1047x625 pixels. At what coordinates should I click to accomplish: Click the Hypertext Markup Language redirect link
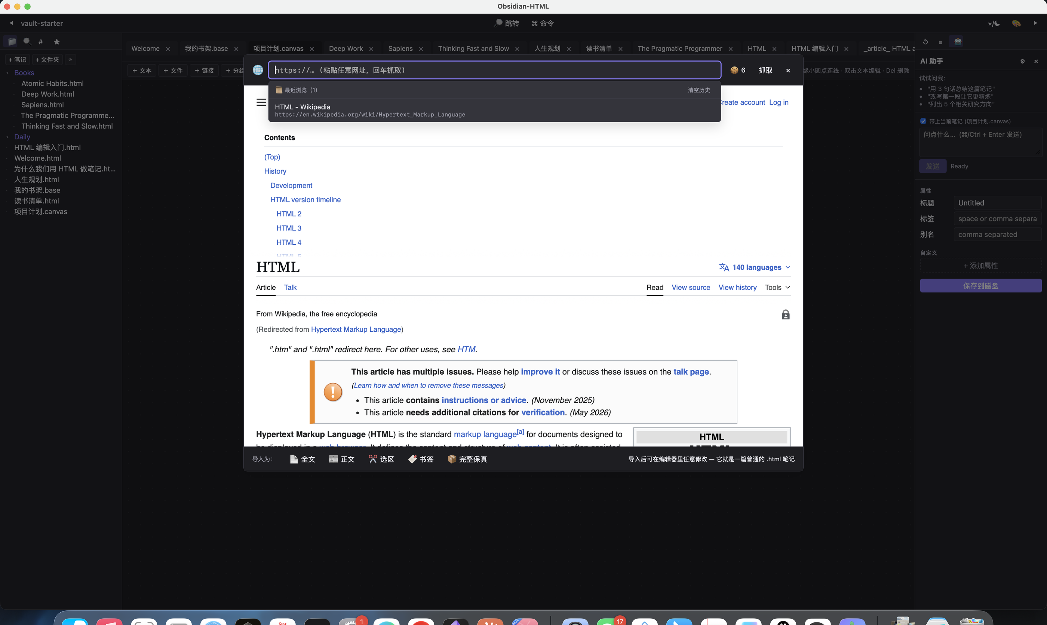pyautogui.click(x=356, y=329)
